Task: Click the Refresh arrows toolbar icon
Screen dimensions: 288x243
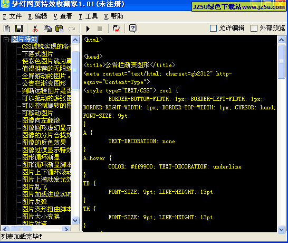Action: (116, 29)
